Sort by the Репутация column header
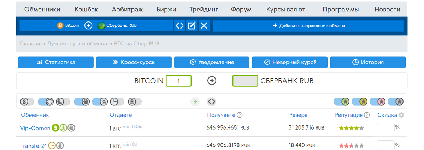Viewport: 424px width, 150px height. pyautogui.click(x=349, y=115)
